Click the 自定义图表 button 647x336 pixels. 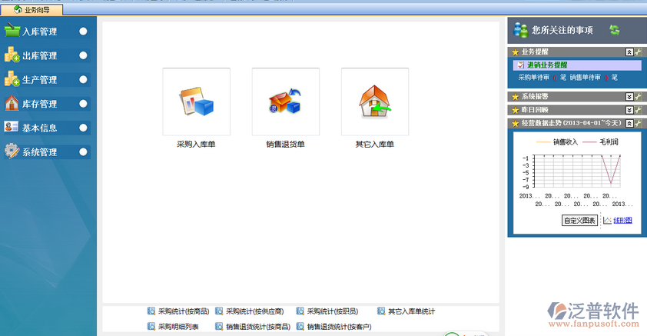coord(579,221)
